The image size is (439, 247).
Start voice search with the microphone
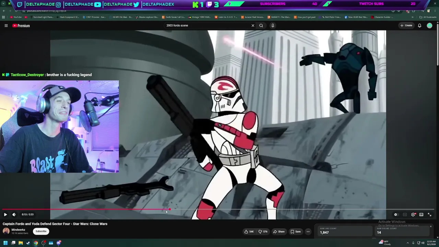(273, 25)
